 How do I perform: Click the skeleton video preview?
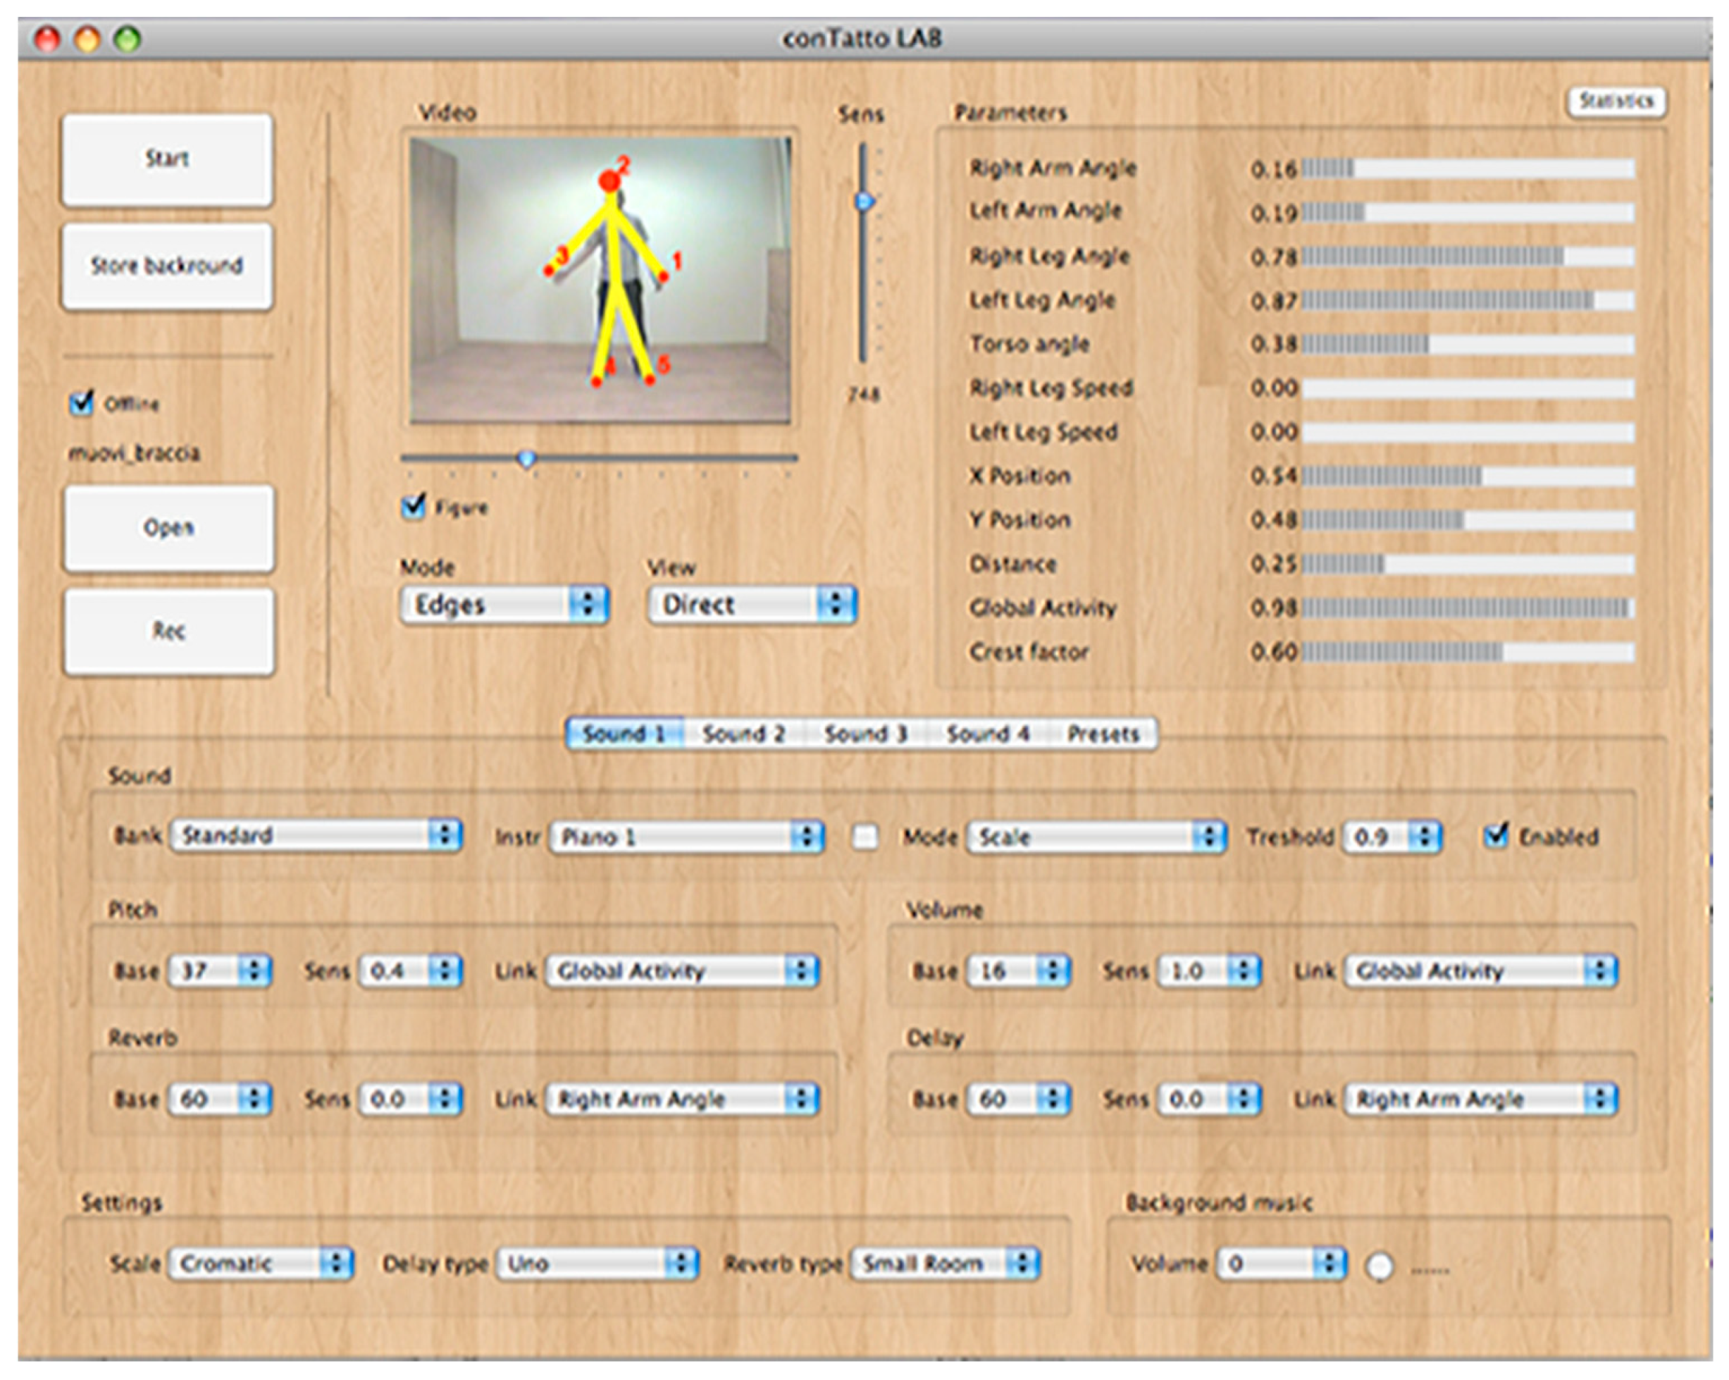[600, 279]
